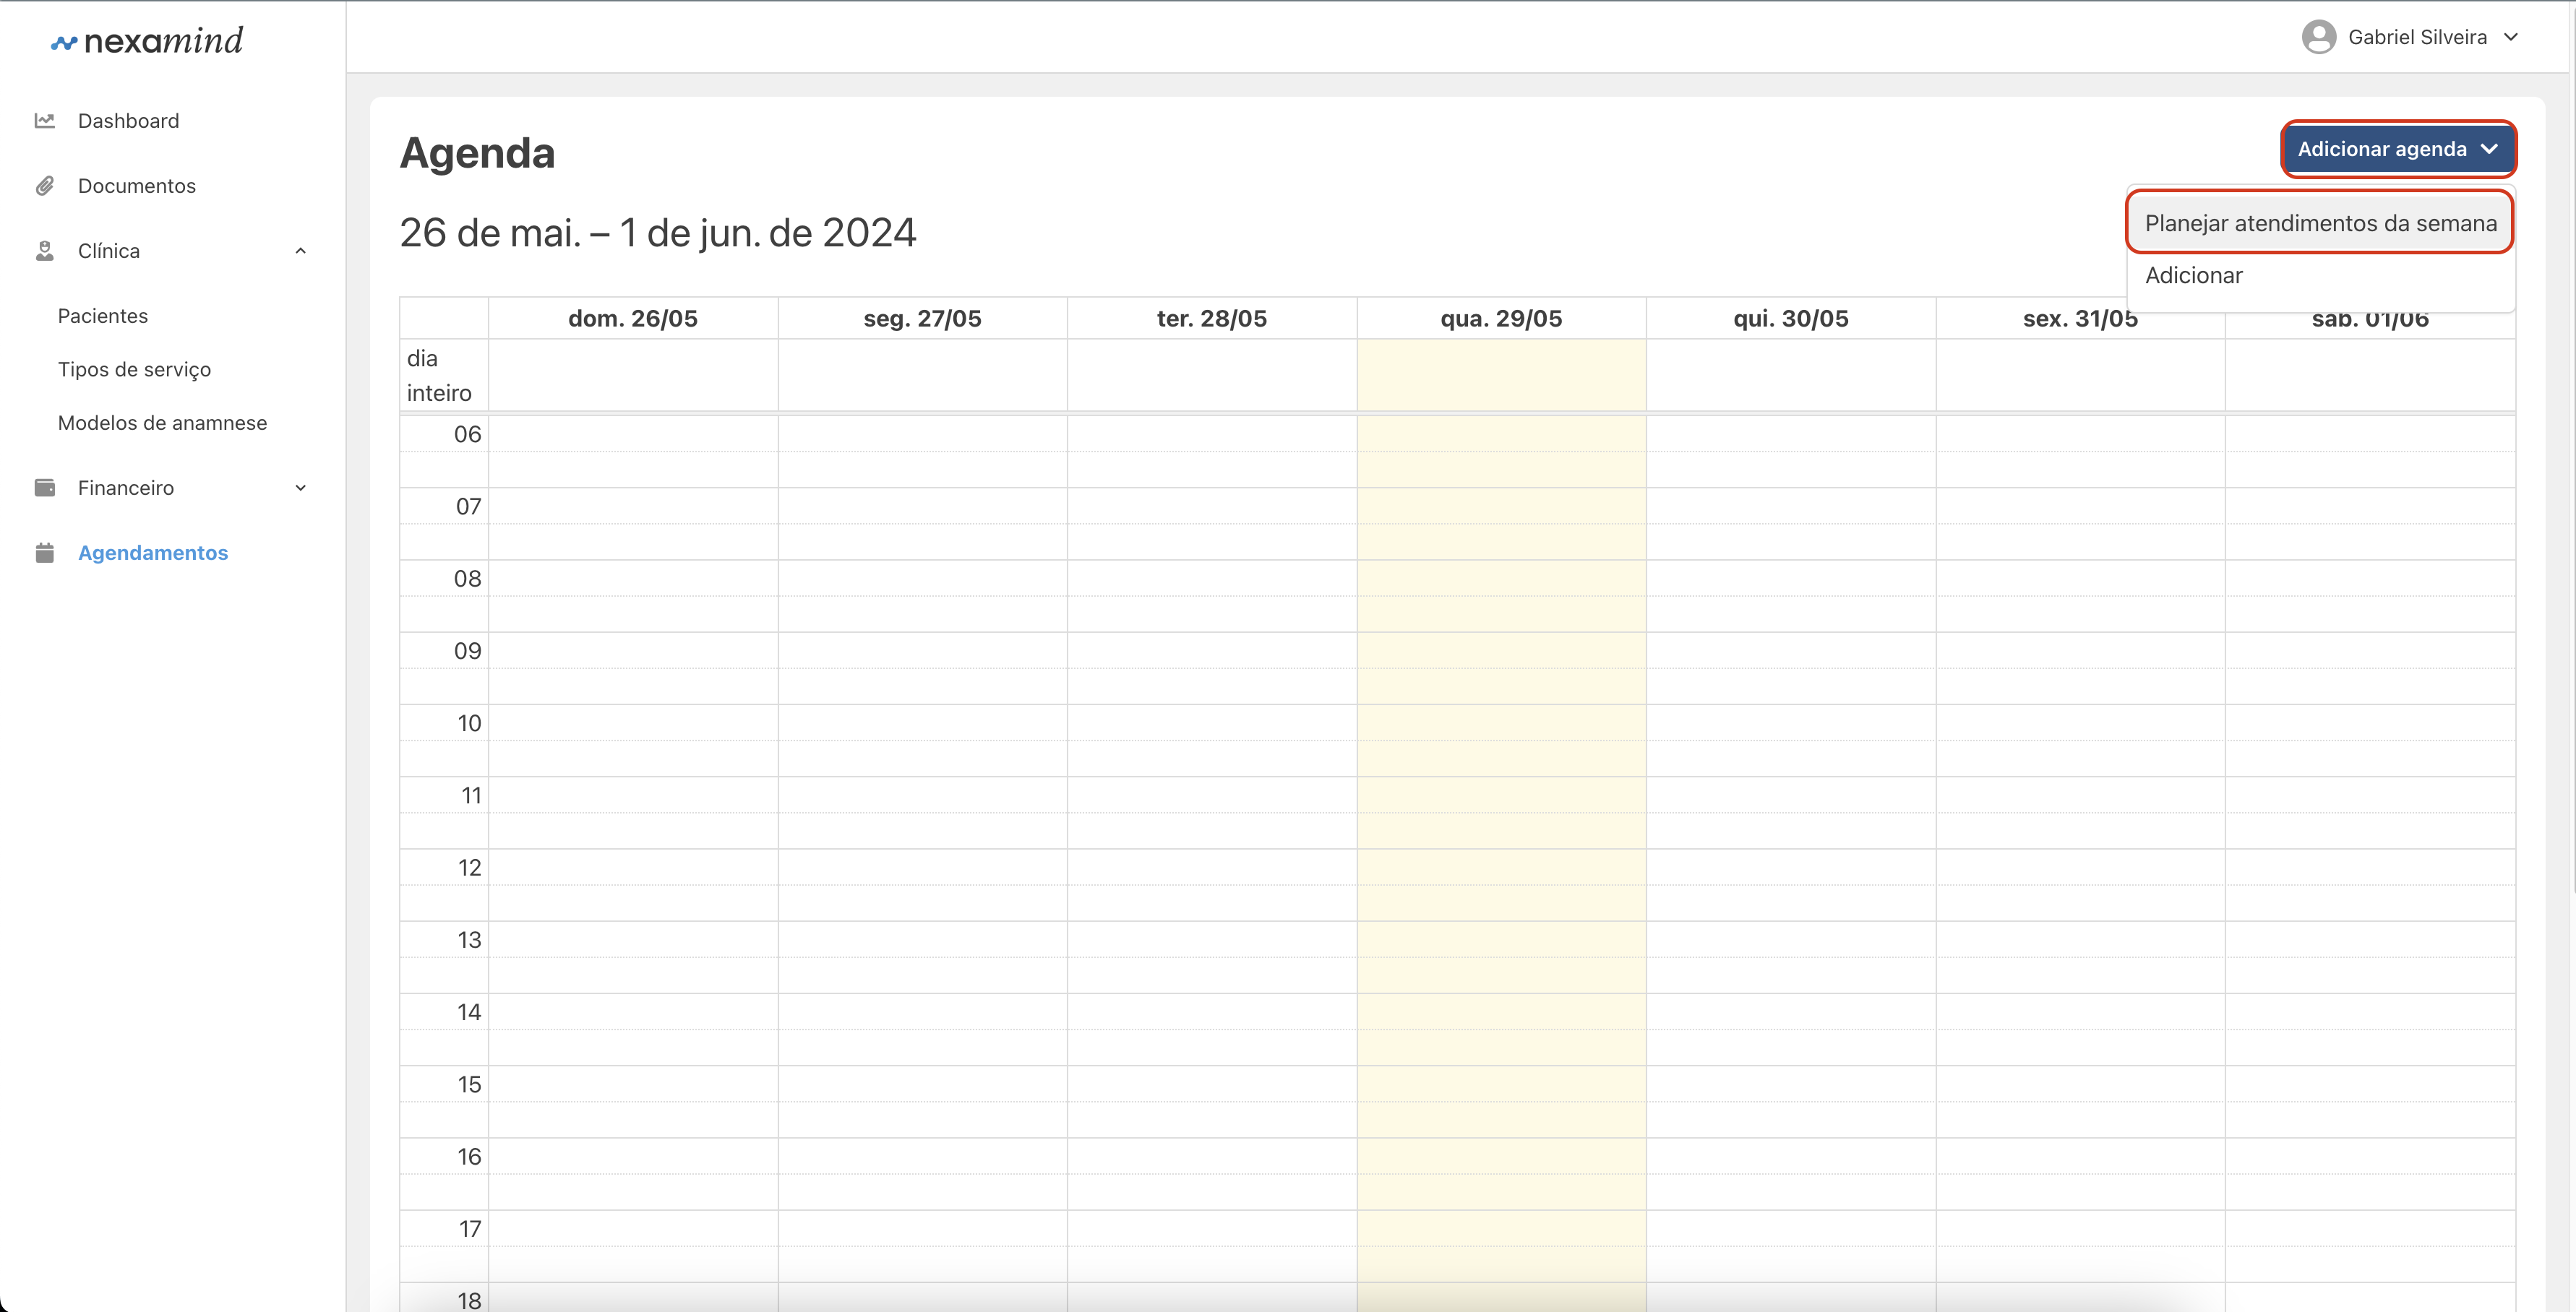Select Planejar atendimentos da semana option
2576x1312 pixels.
(2320, 223)
